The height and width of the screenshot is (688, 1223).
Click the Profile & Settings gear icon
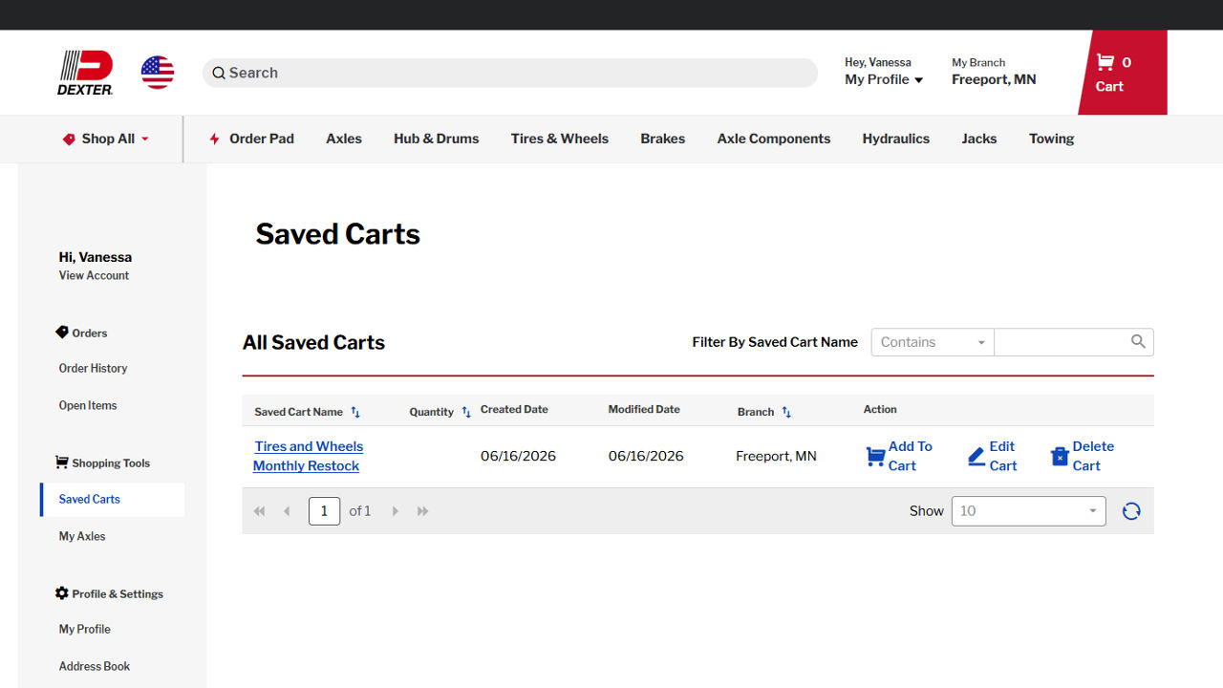62,593
